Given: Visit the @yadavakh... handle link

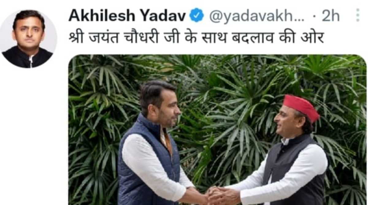Looking at the screenshot, I should pos(257,16).
